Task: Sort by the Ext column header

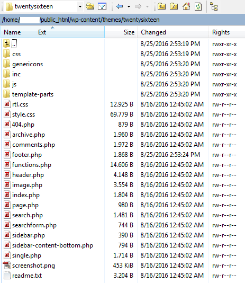Action: click(x=42, y=32)
